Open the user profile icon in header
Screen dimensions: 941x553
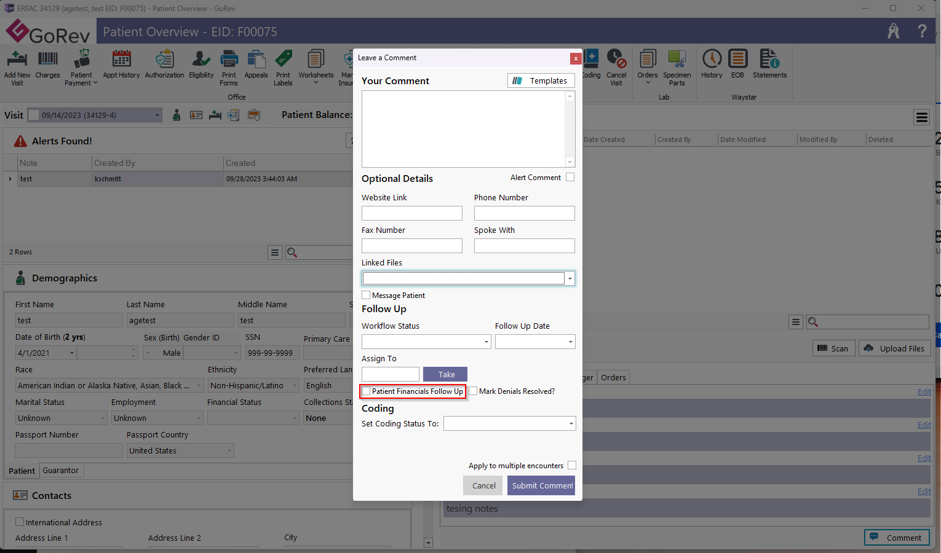click(x=894, y=31)
